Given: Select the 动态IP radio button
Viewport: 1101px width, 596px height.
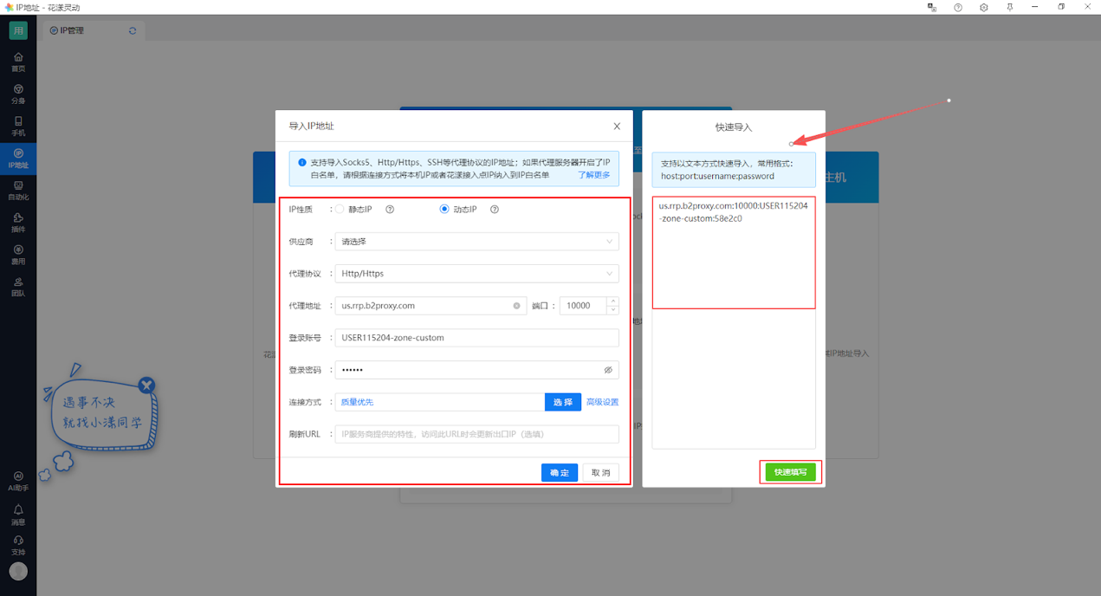Looking at the screenshot, I should click(444, 210).
